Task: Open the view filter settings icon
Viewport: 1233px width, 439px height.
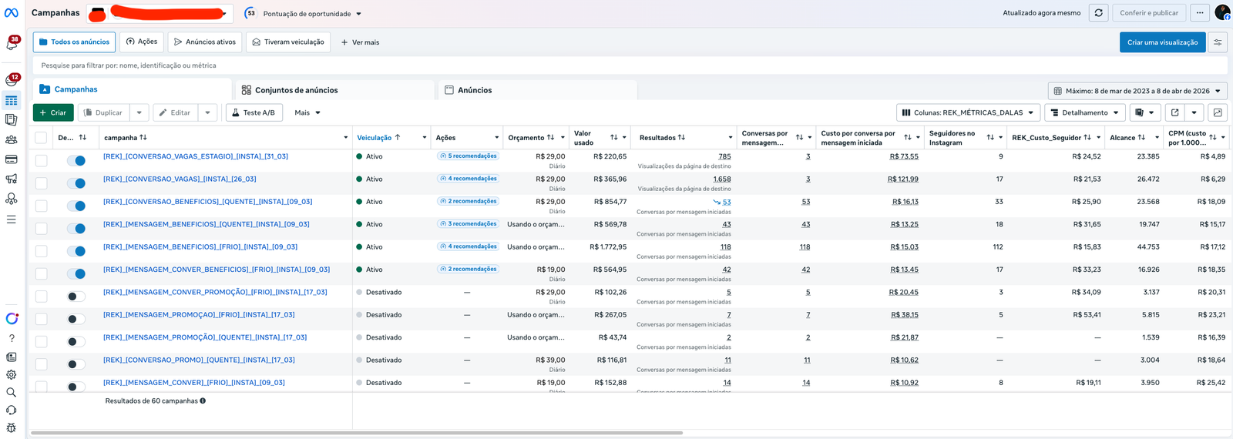Action: pos(1218,42)
